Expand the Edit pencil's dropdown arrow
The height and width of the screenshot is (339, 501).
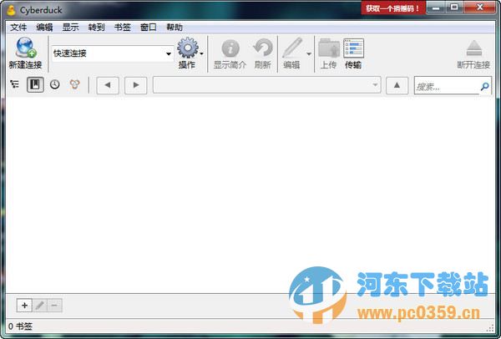coord(309,53)
